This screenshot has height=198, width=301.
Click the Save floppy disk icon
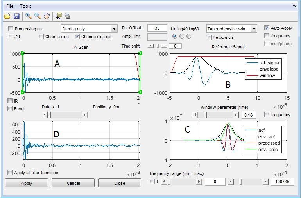(17, 16)
